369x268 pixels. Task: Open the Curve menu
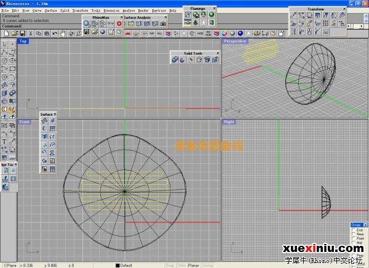pyautogui.click(x=37, y=10)
